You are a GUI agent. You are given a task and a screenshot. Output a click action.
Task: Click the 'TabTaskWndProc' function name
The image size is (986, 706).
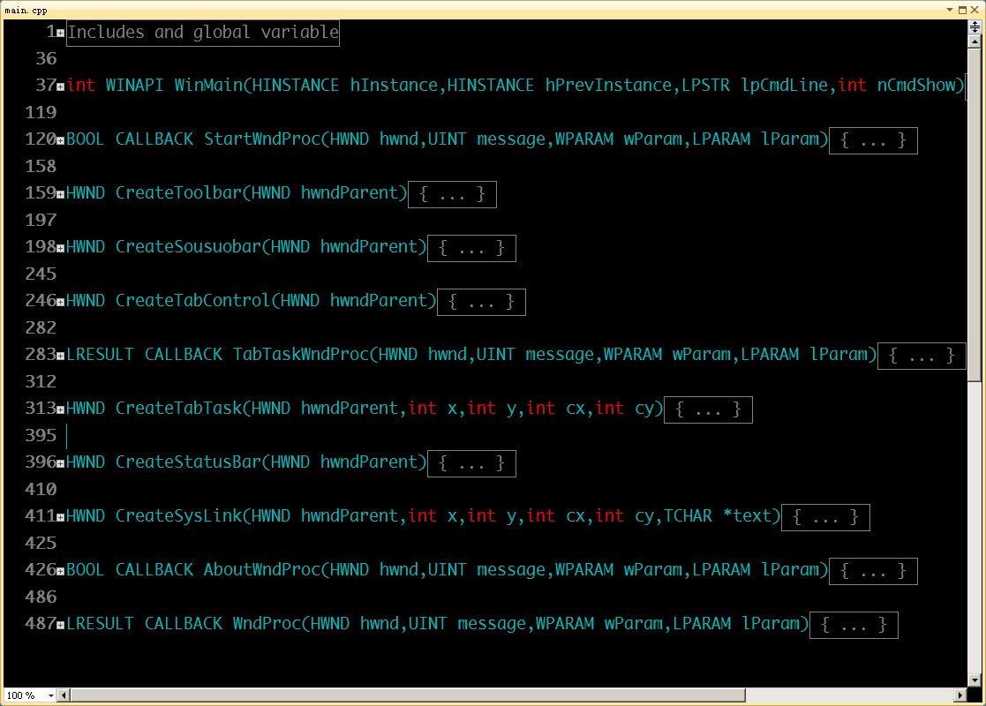pos(301,355)
